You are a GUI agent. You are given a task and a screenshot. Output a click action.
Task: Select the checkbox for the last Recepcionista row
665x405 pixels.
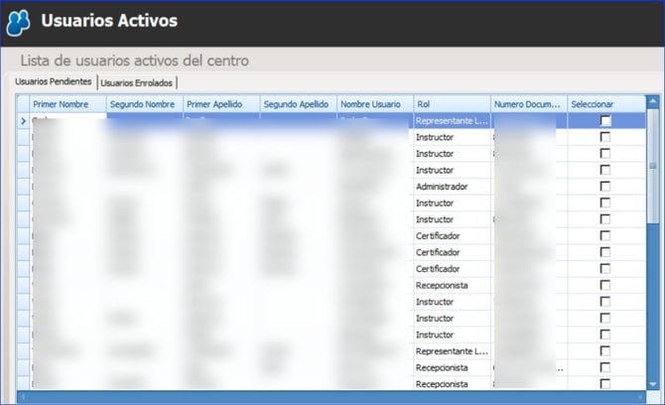(605, 383)
